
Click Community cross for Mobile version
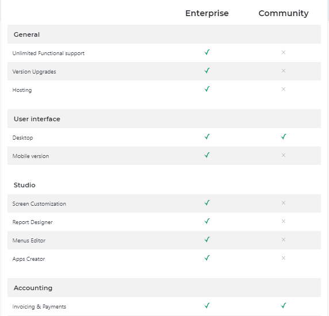click(283, 155)
